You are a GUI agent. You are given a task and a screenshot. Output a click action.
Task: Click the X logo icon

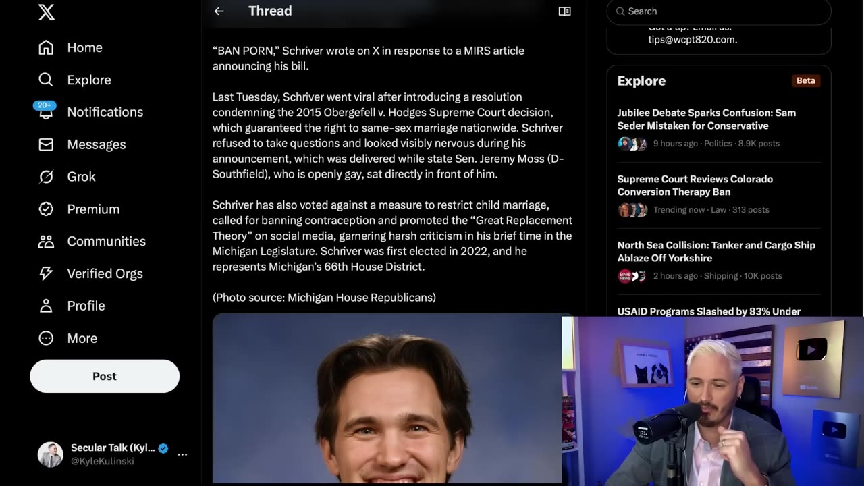(47, 11)
